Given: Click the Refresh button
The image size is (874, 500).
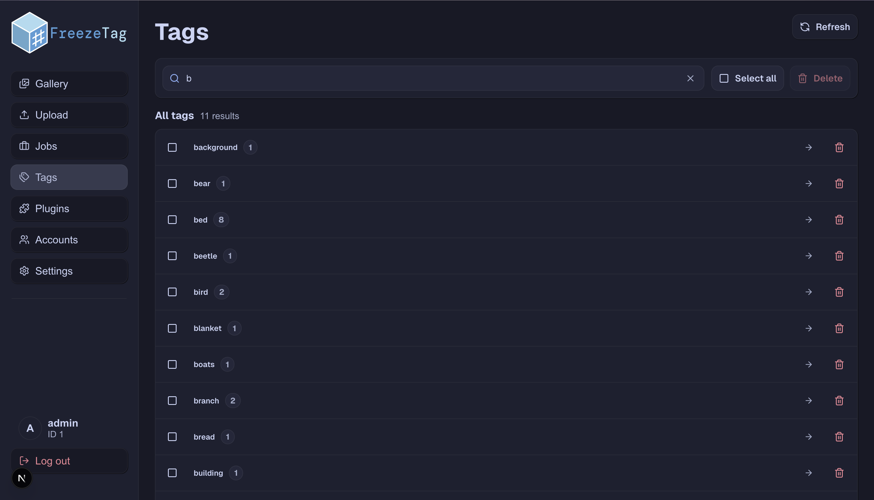Looking at the screenshot, I should 825,27.
